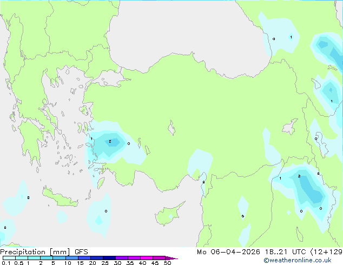Select the legend swatch between 2 and 5
This screenshot has height=265, width=343.
pos(47,258)
